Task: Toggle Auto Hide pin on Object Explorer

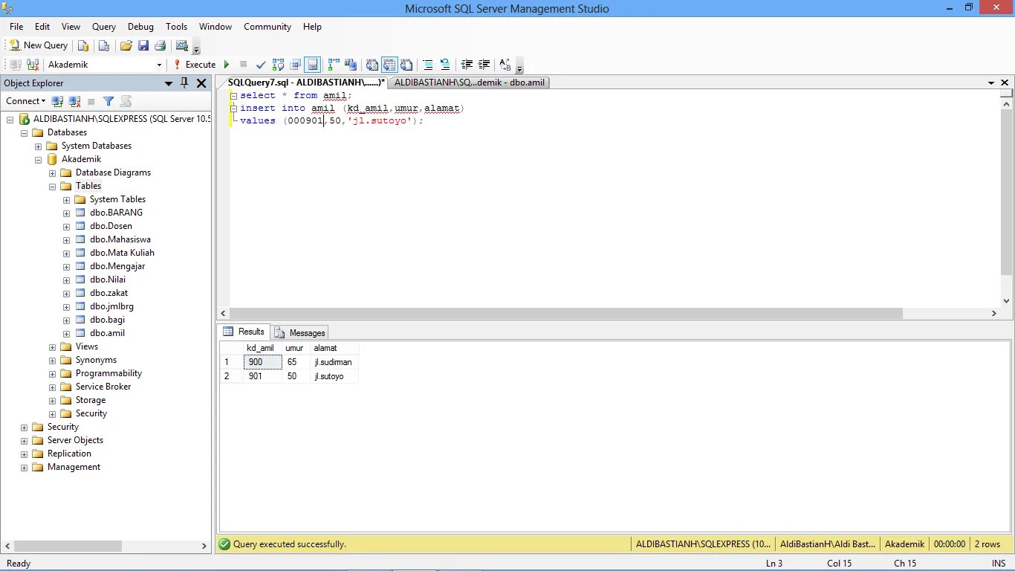Action: pyautogui.click(x=185, y=83)
